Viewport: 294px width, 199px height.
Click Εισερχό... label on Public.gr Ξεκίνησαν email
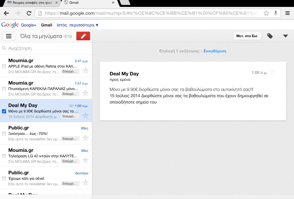(70, 139)
